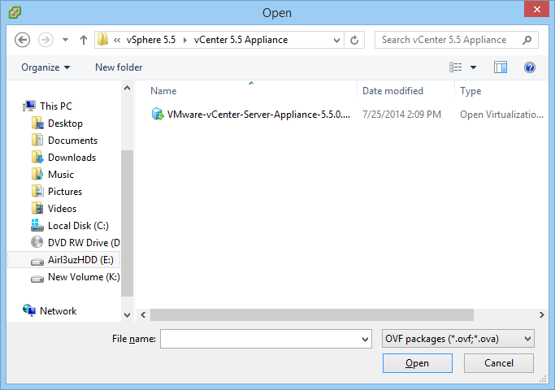Click the New Volume (K:) drive icon
This screenshot has width=555, height=390.
(37, 279)
